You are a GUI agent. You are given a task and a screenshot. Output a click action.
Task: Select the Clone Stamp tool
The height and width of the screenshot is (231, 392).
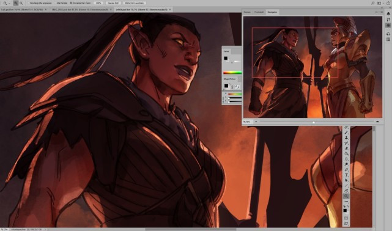346,137
